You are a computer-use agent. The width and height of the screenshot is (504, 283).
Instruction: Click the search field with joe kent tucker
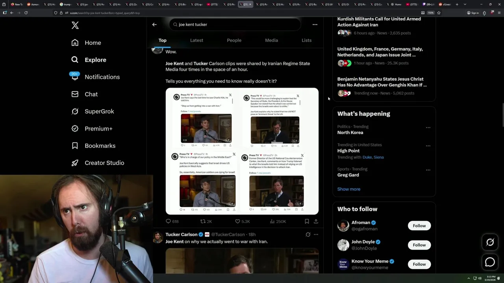point(235,24)
